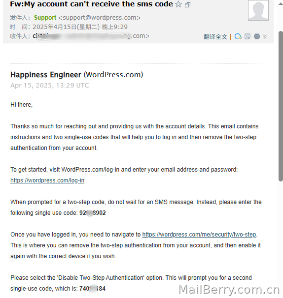This screenshot has height=298, width=283.
Task: Star this email with the star icon
Action: 178,4
